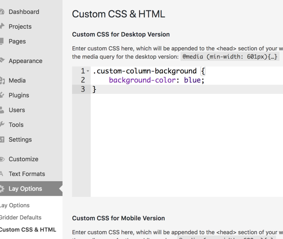Click the Dashboard gauge icon
Image resolution: width=283 pixels, height=239 pixels.
[x=2, y=12]
